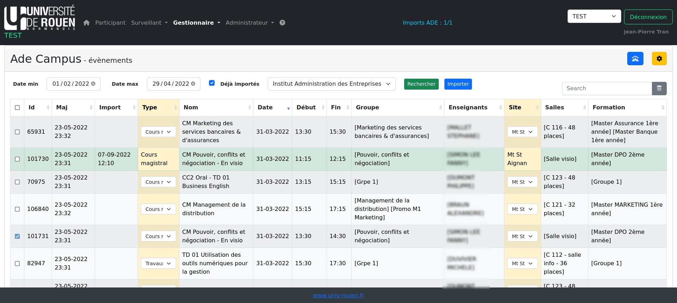Open Type dropdown for event 82947

(x=158, y=263)
